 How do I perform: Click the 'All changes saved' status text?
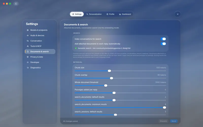[71, 121]
